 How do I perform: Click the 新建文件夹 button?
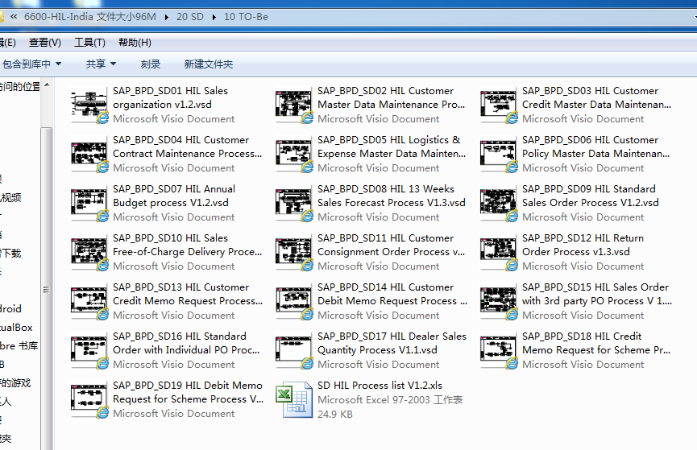209,64
